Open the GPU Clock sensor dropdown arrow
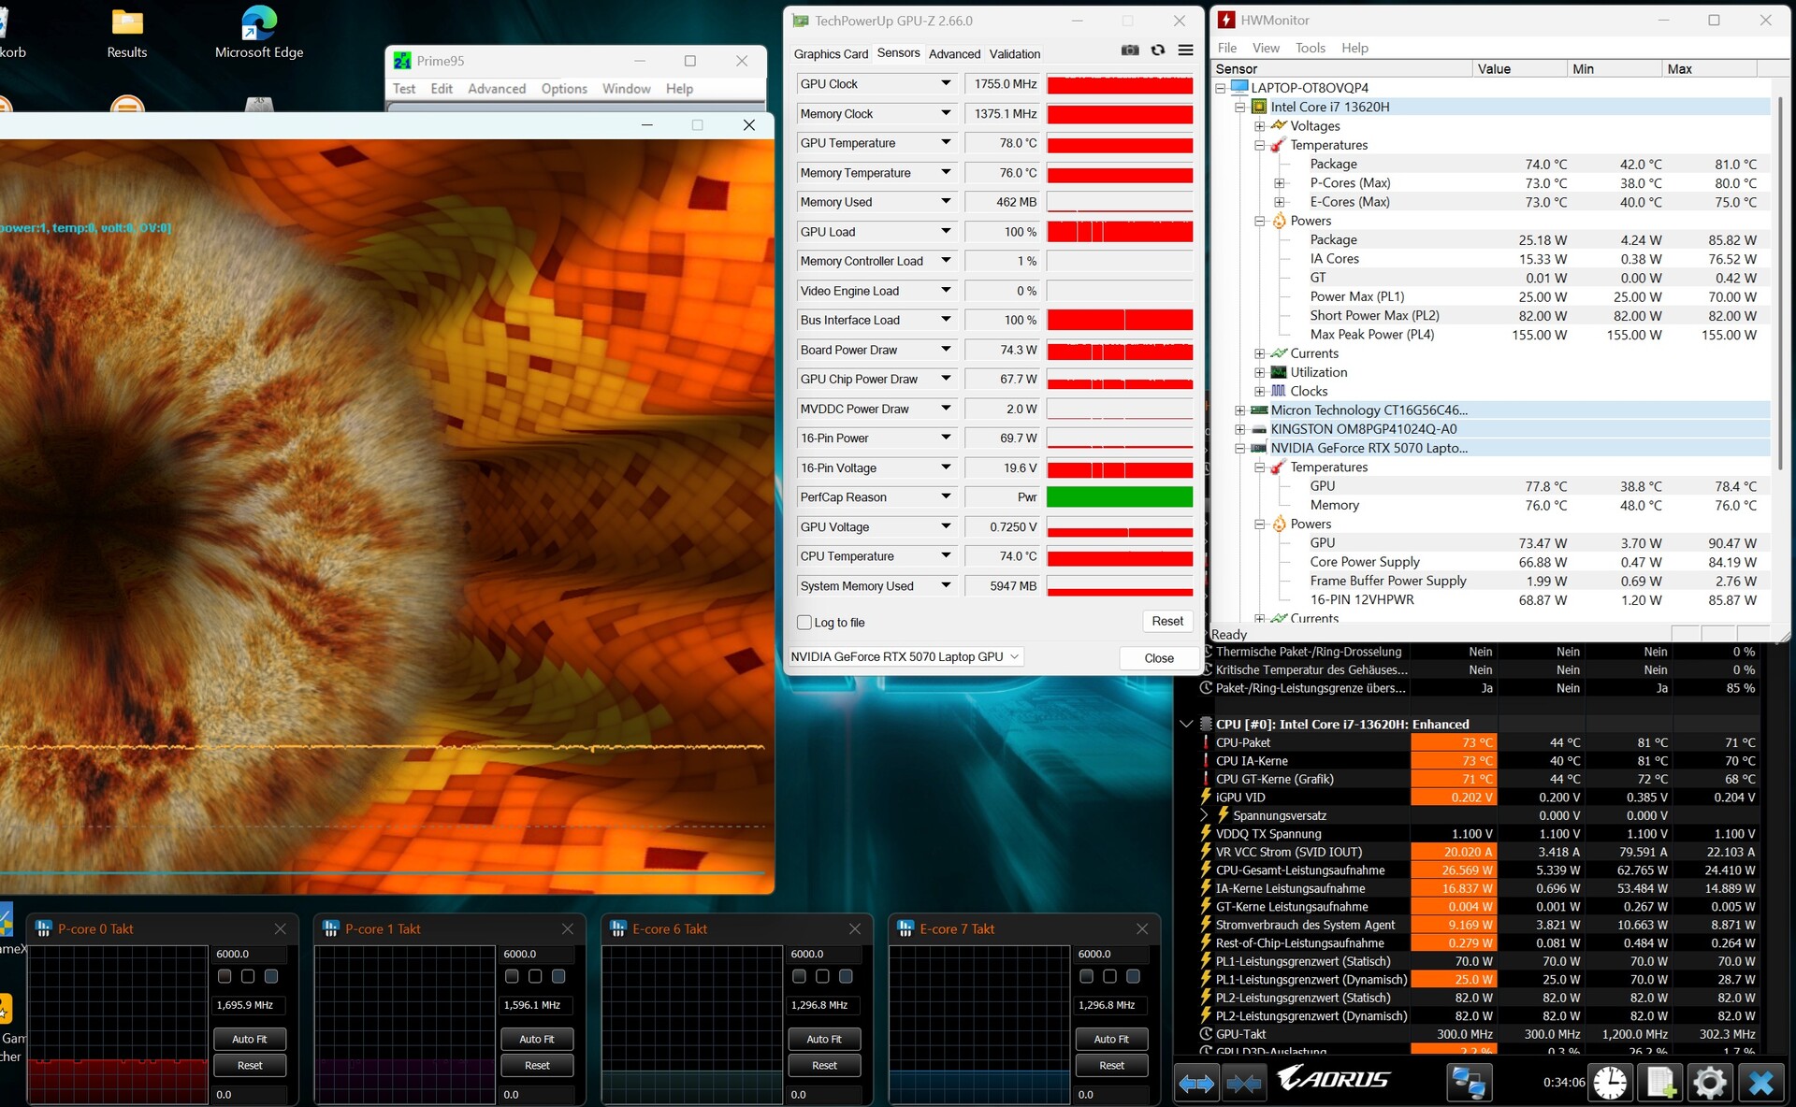The height and width of the screenshot is (1107, 1796). point(946,84)
